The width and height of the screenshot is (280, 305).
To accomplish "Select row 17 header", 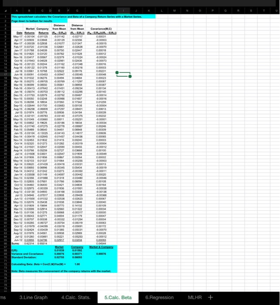I will click(x=6, y=75).
